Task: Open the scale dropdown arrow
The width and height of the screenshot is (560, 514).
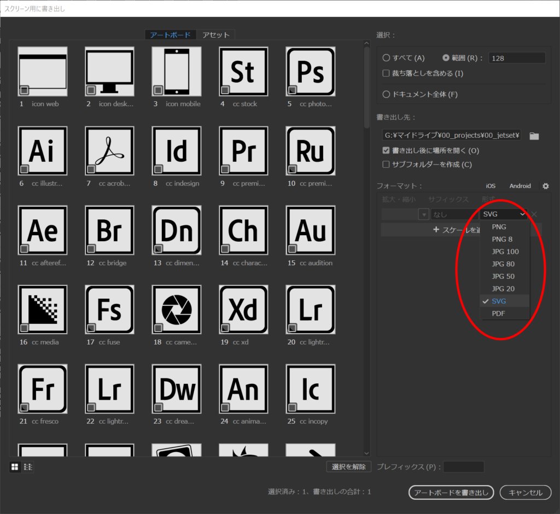Action: click(424, 214)
